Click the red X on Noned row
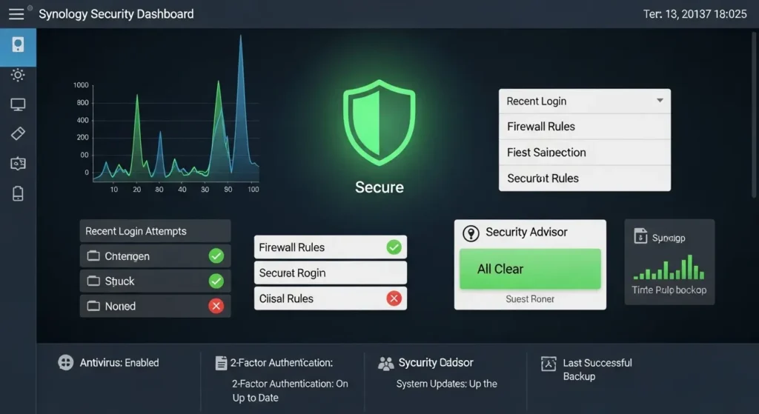Image resolution: width=759 pixels, height=414 pixels. pos(216,306)
